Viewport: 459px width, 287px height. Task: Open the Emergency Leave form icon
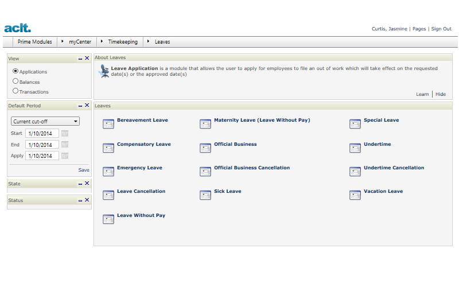[108, 171]
